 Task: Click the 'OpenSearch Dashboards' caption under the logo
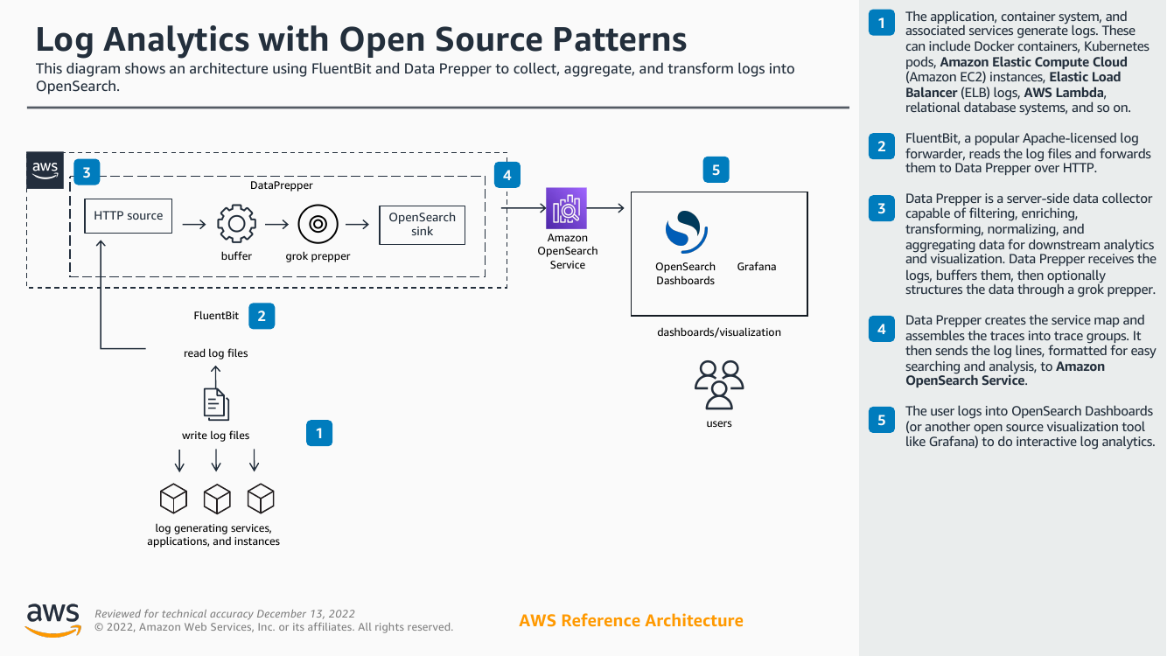(686, 274)
